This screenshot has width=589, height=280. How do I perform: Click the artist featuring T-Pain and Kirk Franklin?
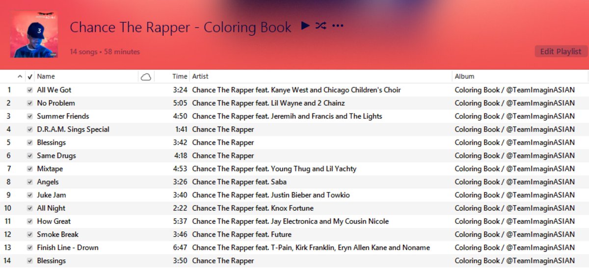point(311,248)
